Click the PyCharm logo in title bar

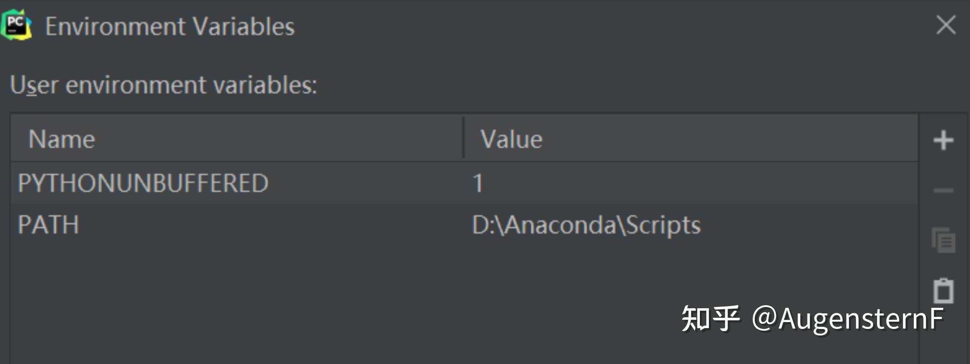(x=16, y=25)
